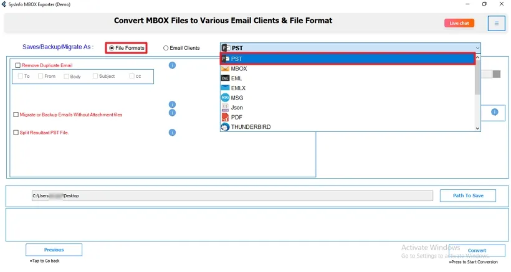Click the gray toggle switch in right panel
This screenshot has height=272, width=511.
pos(491,74)
